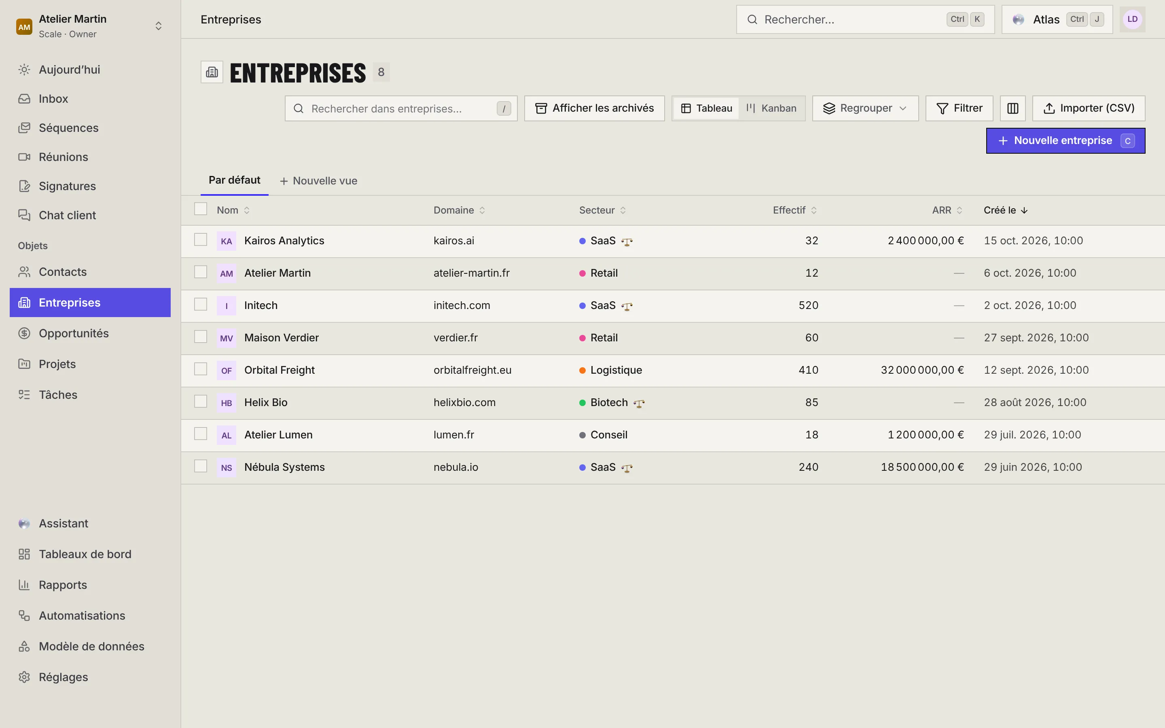The height and width of the screenshot is (728, 1165).
Task: Switch to the Kanban view
Action: (771, 108)
